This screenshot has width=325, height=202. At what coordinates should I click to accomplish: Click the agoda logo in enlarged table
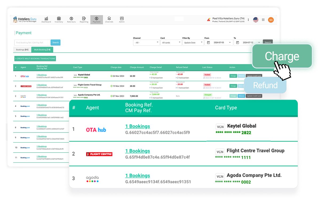click(x=92, y=179)
